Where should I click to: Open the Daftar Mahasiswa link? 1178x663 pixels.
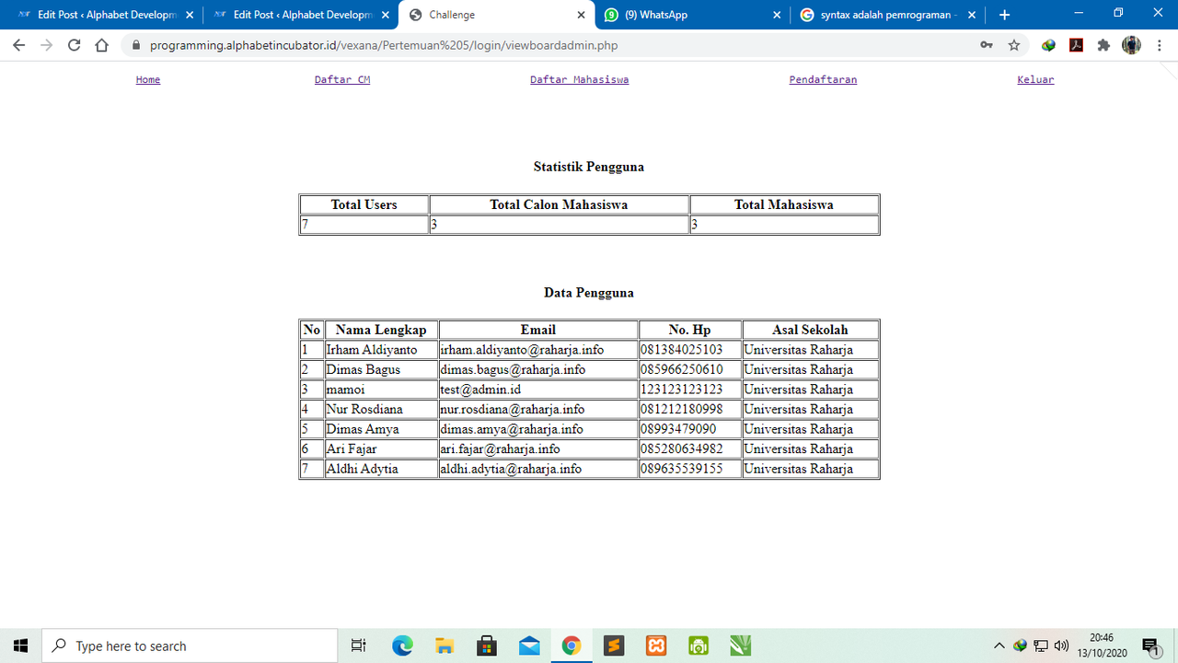pyautogui.click(x=580, y=79)
